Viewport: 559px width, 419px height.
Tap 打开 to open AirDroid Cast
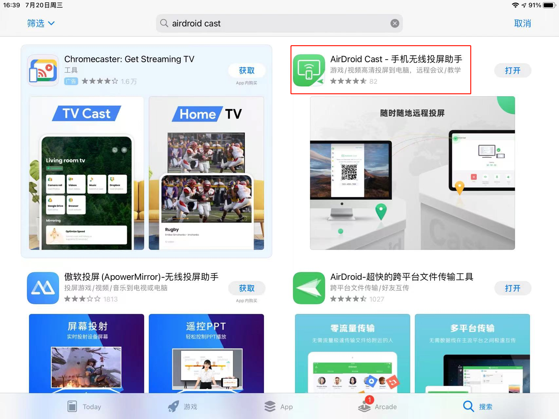click(512, 70)
